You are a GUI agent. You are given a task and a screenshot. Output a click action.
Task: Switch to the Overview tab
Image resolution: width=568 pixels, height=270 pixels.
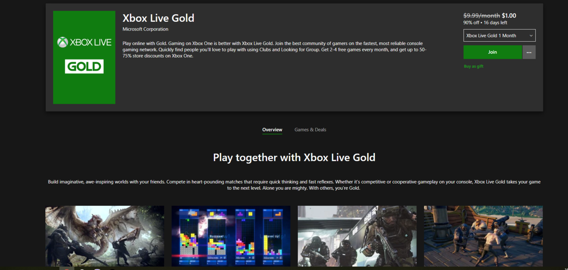click(x=272, y=129)
